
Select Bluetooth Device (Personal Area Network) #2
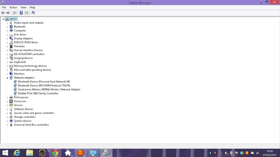coord(44,82)
